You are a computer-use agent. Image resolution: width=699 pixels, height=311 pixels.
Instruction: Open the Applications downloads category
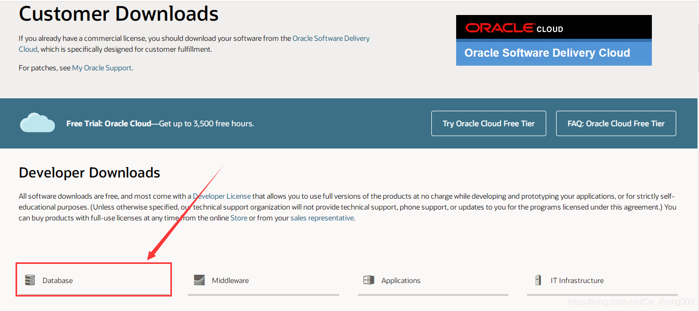(433, 280)
